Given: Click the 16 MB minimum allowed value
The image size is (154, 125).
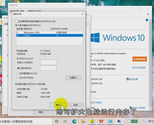Looking at the screenshot, I should pyautogui.click(x=44, y=89).
